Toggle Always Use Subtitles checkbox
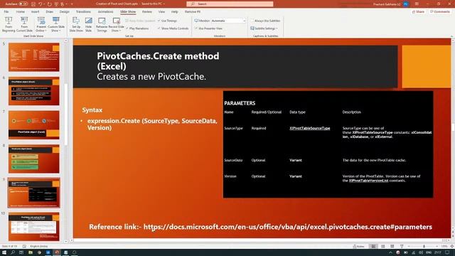 (265, 21)
